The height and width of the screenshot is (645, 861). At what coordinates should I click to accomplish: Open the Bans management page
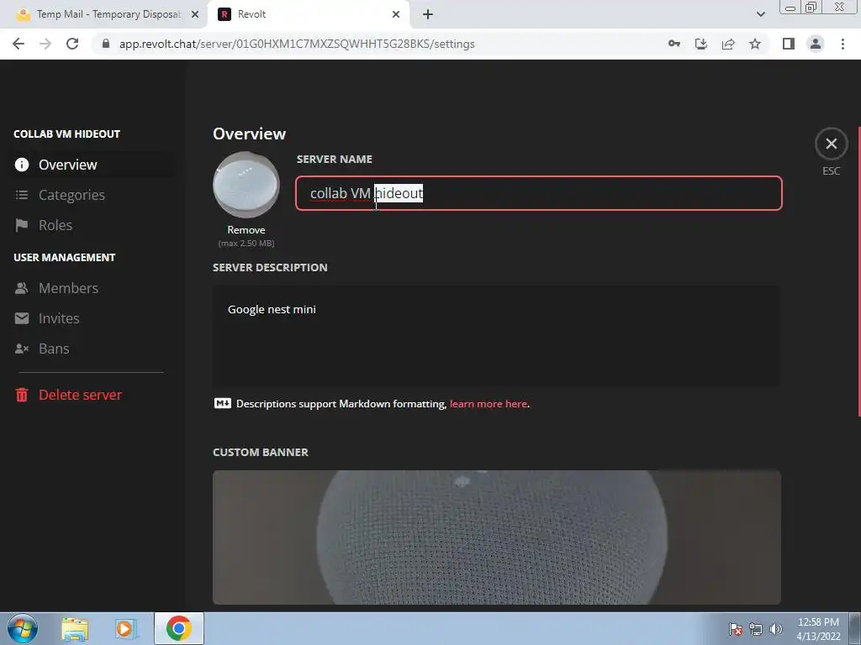click(92, 349)
